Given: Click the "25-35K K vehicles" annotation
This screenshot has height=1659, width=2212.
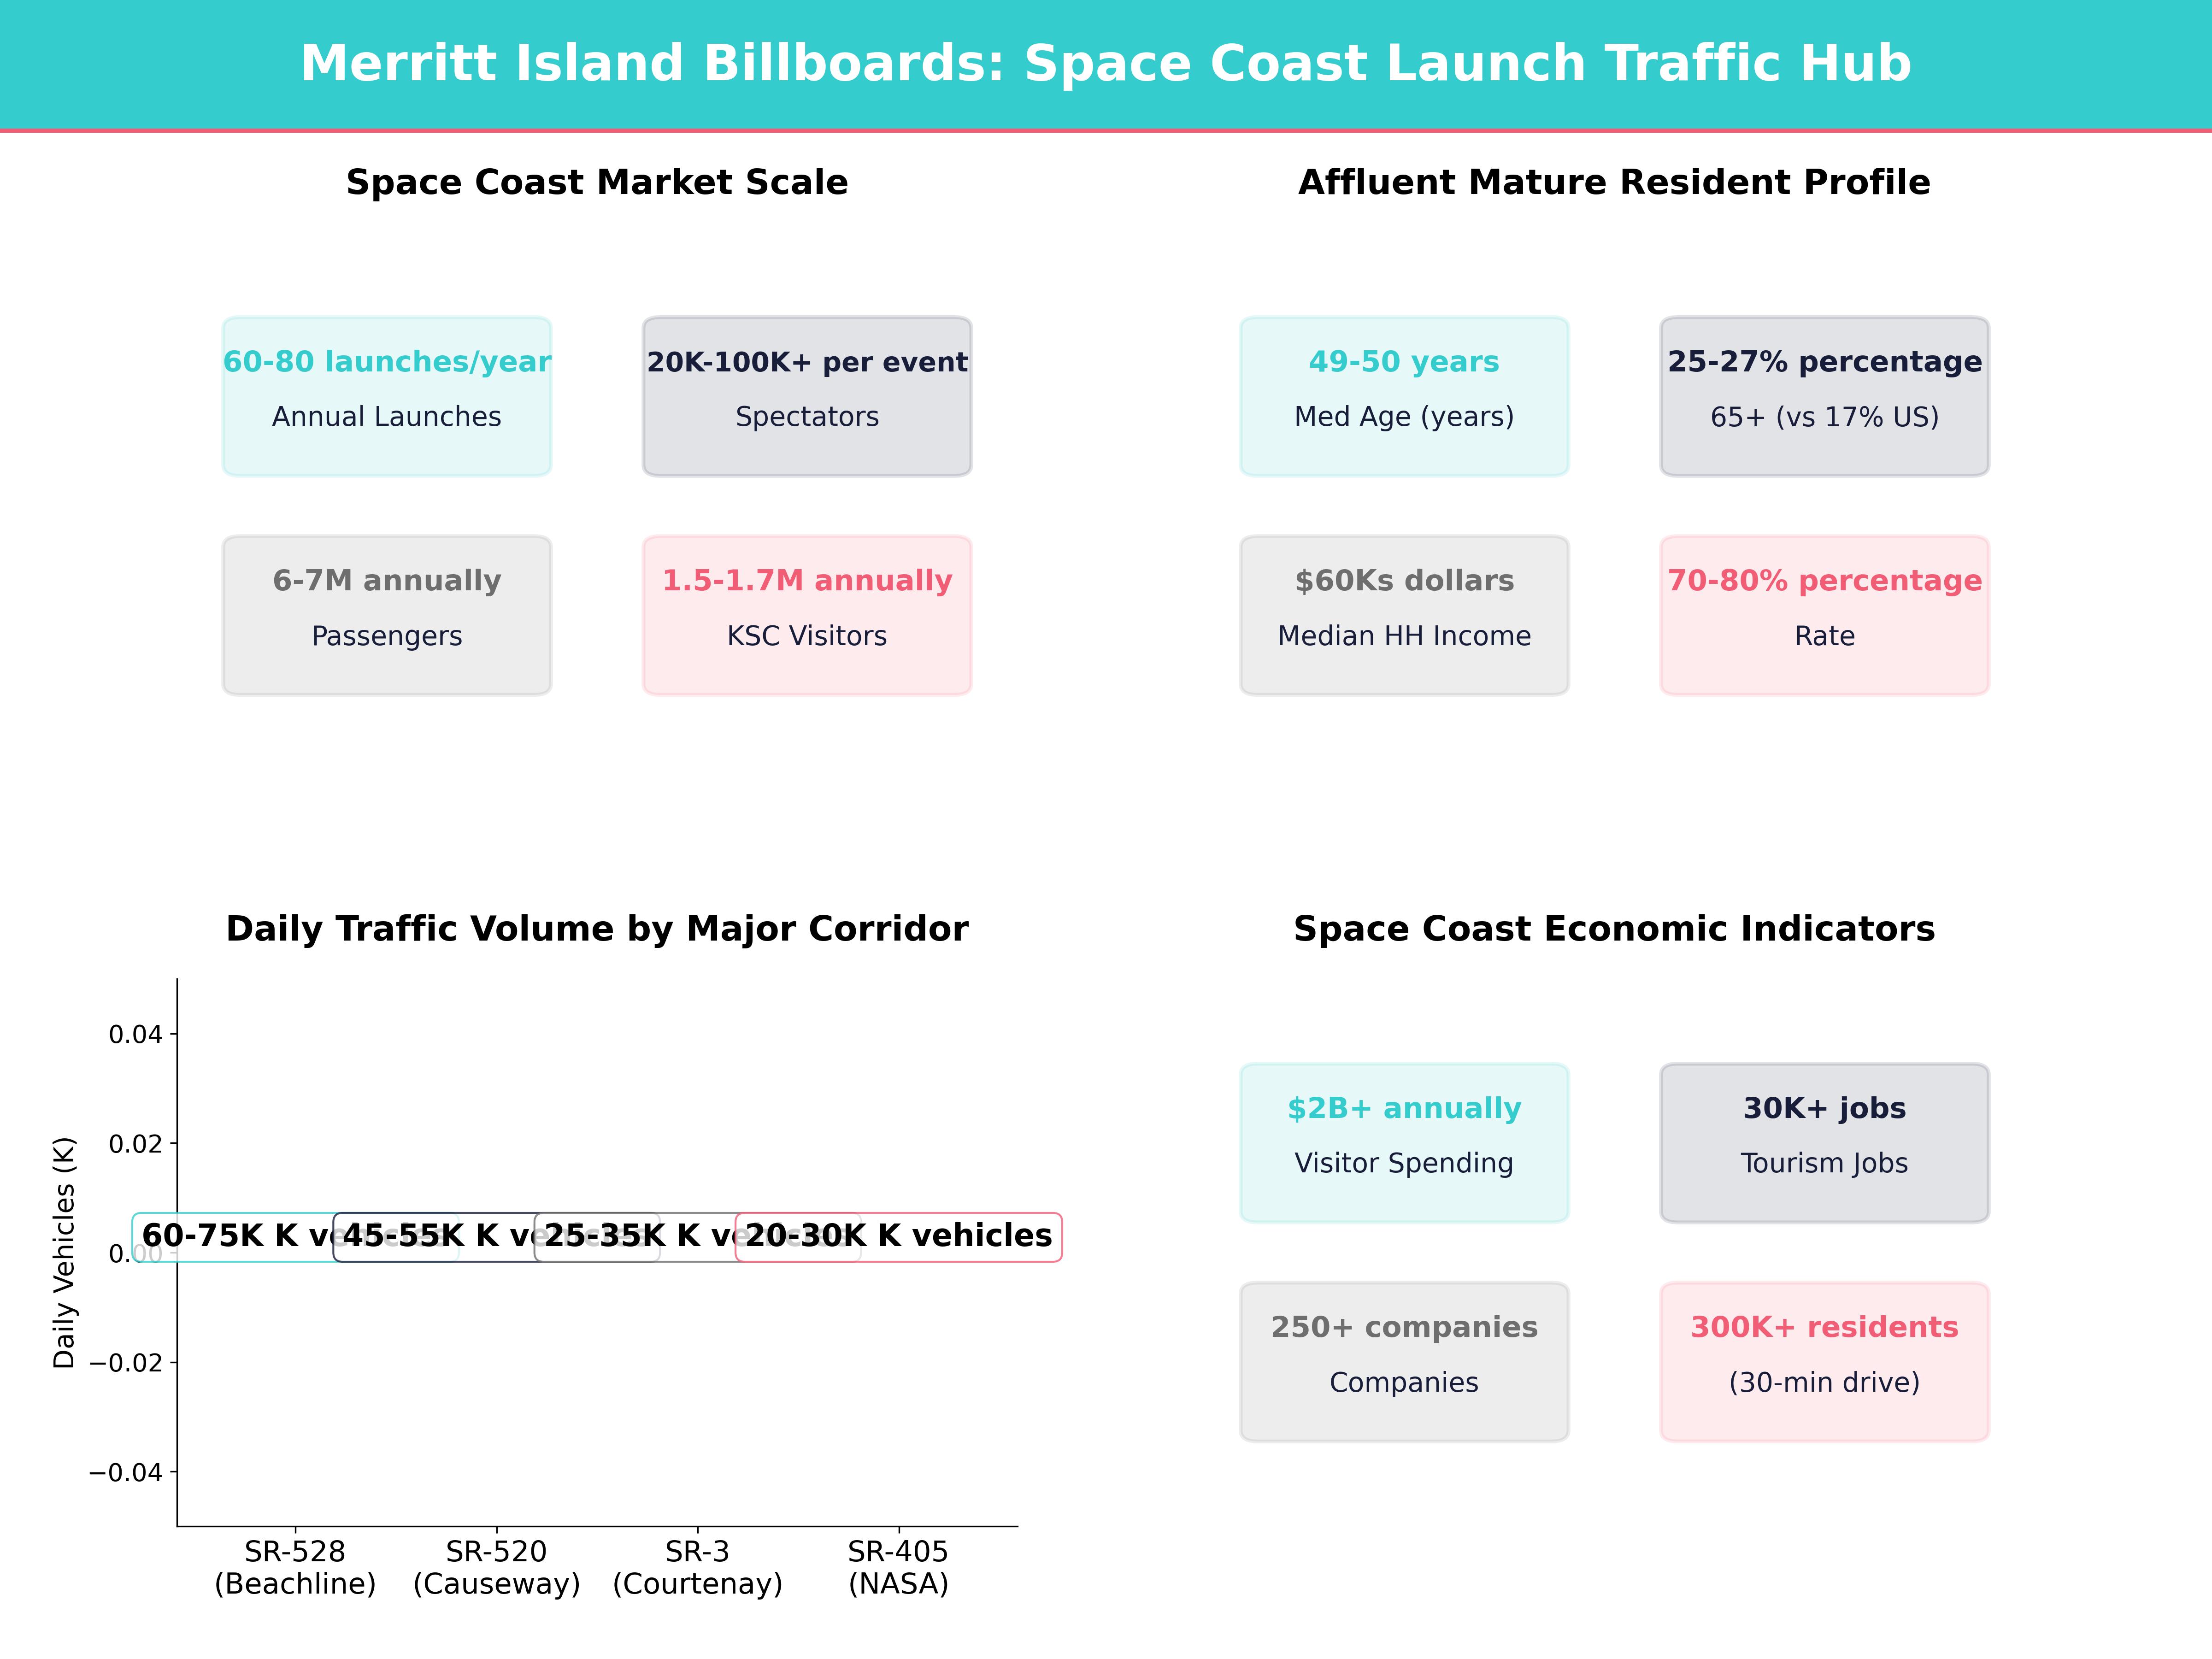Looking at the screenshot, I should pyautogui.click(x=637, y=1236).
